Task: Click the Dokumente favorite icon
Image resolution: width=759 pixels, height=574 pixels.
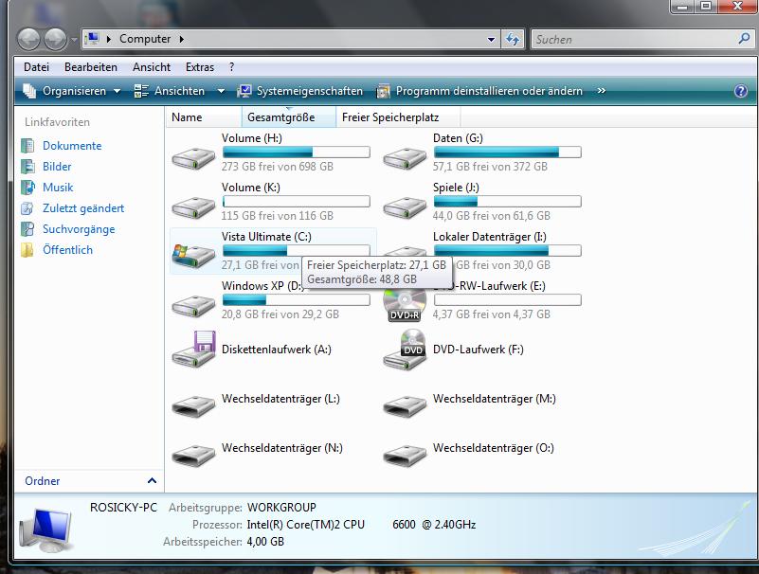Action: pos(27,146)
